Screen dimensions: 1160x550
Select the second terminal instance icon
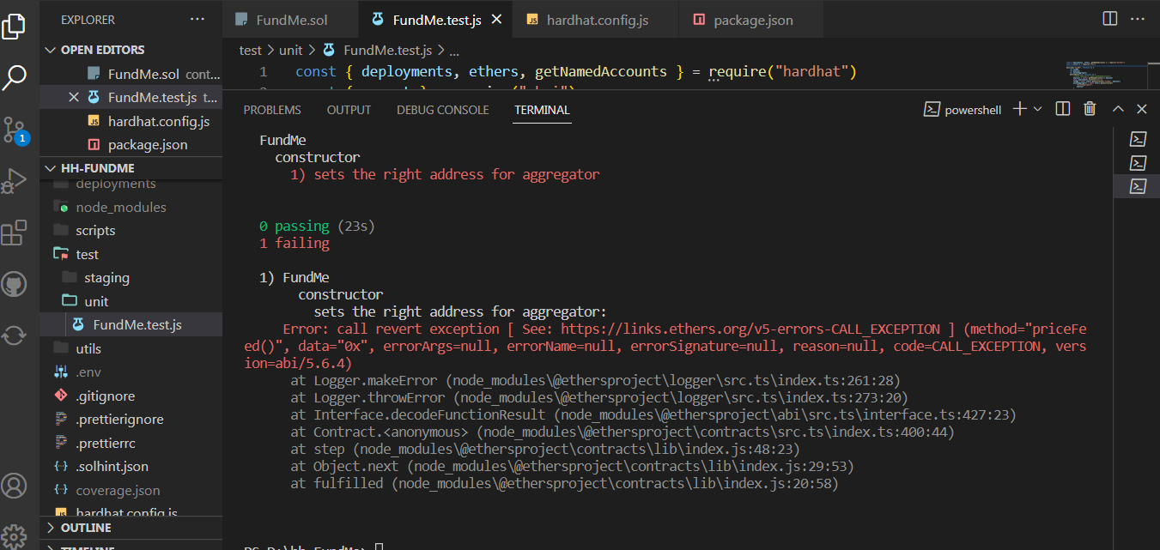tap(1138, 162)
